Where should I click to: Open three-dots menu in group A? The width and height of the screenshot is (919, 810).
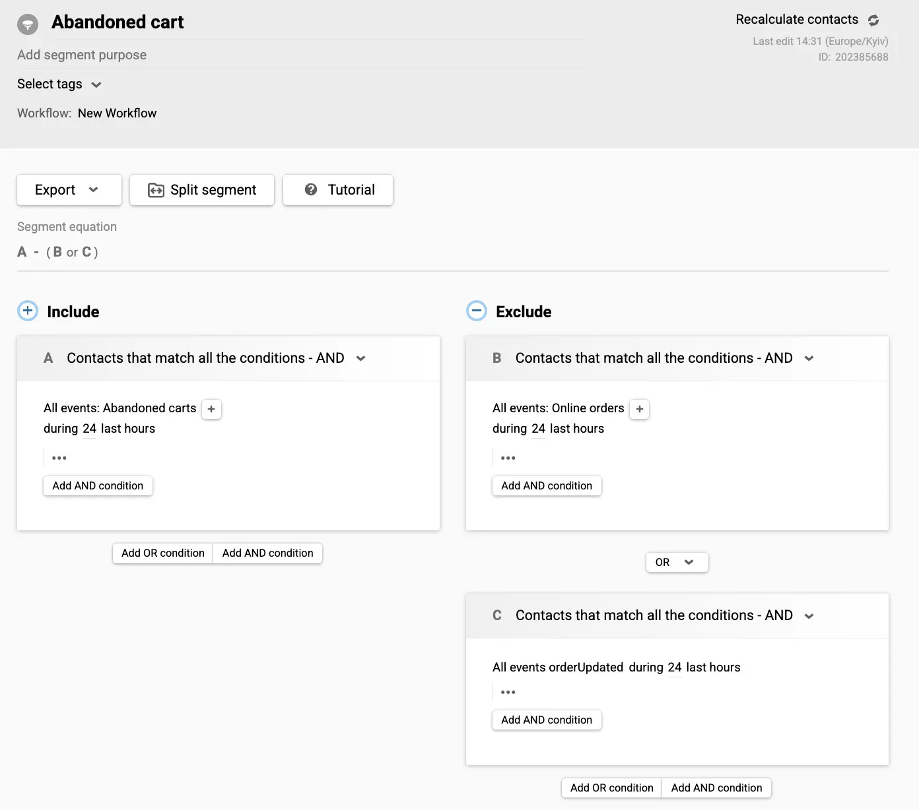pyautogui.click(x=59, y=458)
